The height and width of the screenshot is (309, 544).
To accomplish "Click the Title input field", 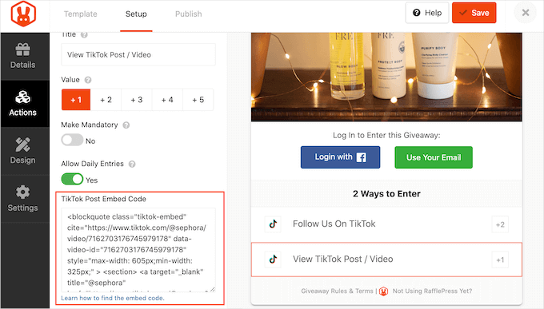I will click(138, 55).
